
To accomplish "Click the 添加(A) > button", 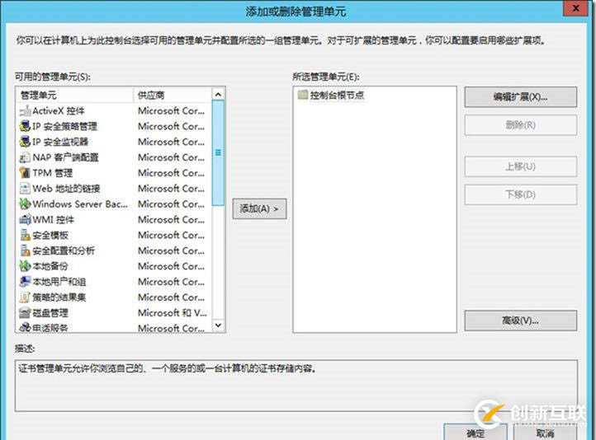I will click(x=259, y=208).
